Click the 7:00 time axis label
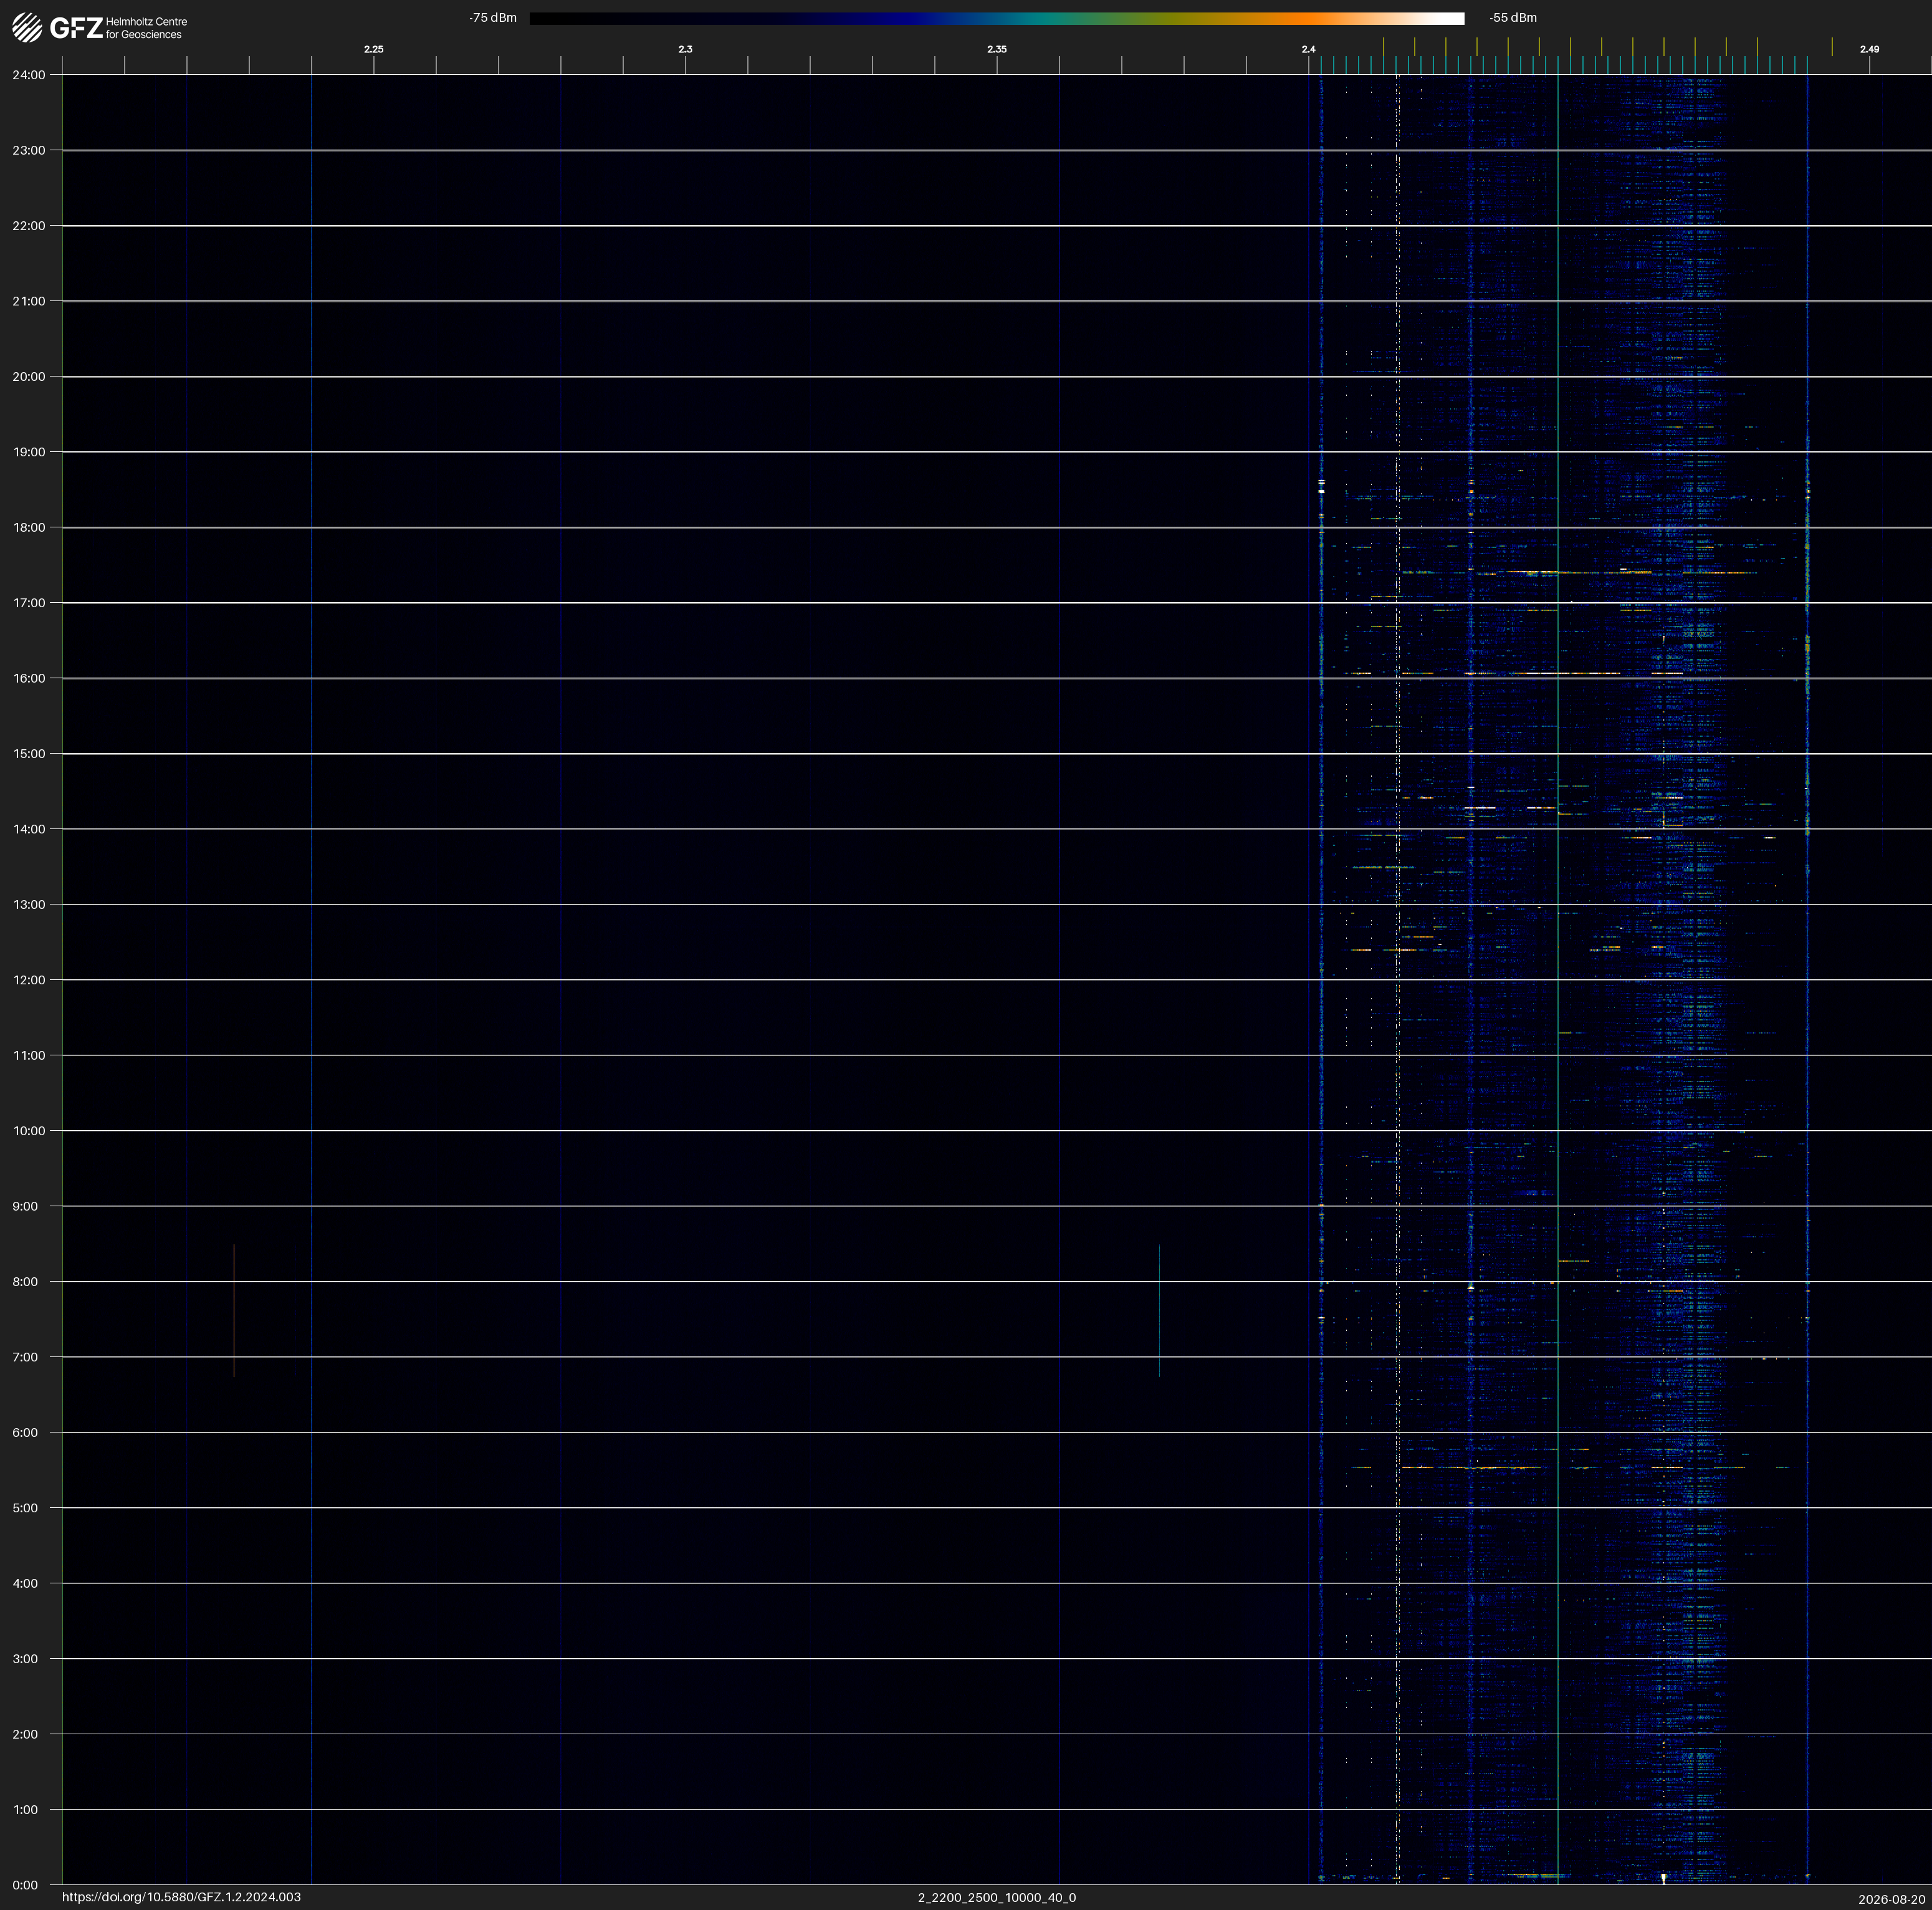Image resolution: width=1932 pixels, height=1910 pixels. click(25, 1357)
